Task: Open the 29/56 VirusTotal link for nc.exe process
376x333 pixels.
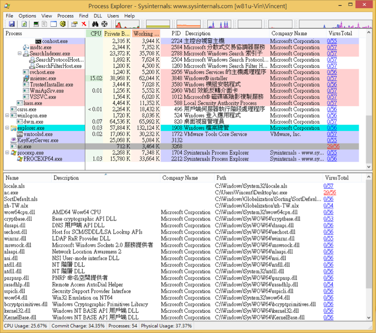Action: [333, 146]
